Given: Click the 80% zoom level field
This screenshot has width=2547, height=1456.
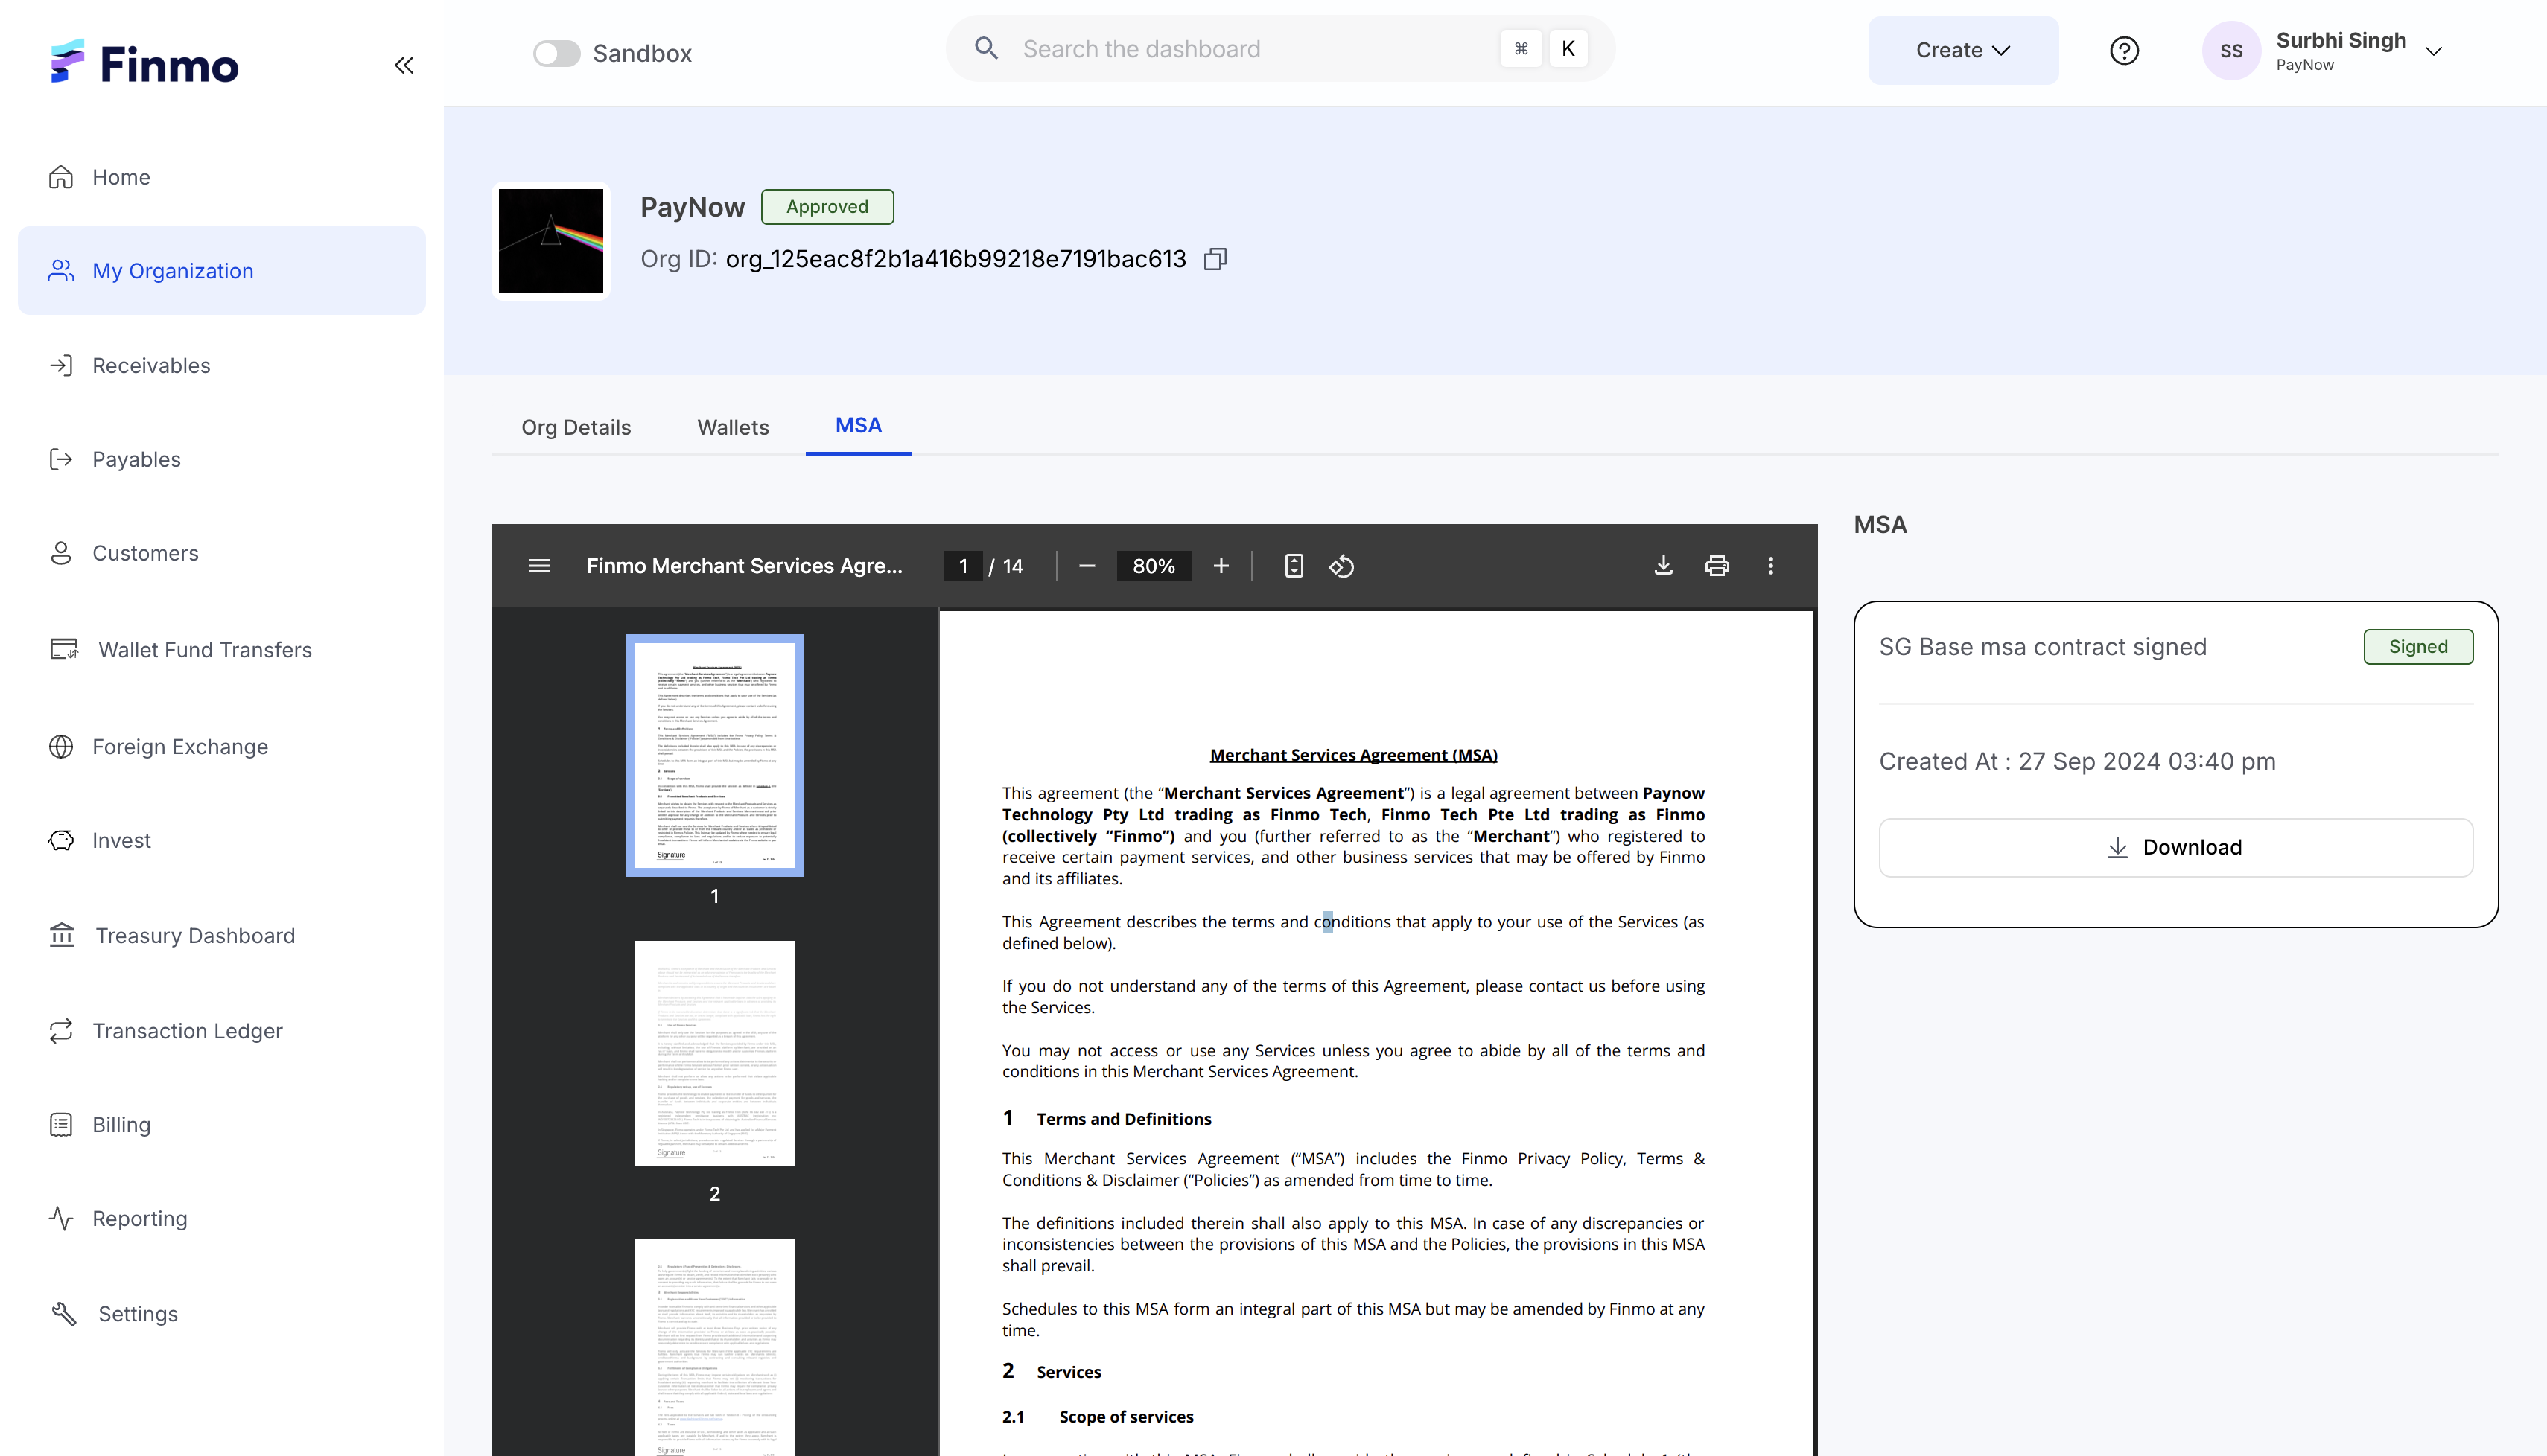Looking at the screenshot, I should 1154,566.
